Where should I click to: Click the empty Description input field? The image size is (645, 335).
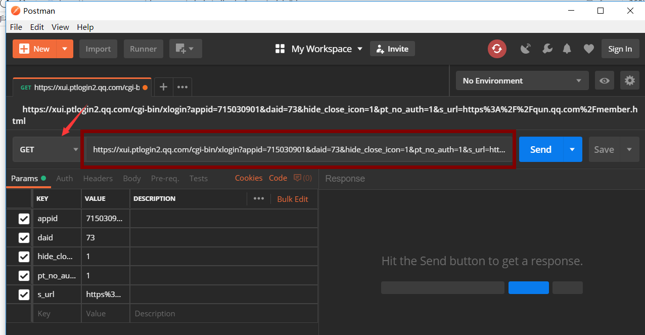tap(224, 313)
